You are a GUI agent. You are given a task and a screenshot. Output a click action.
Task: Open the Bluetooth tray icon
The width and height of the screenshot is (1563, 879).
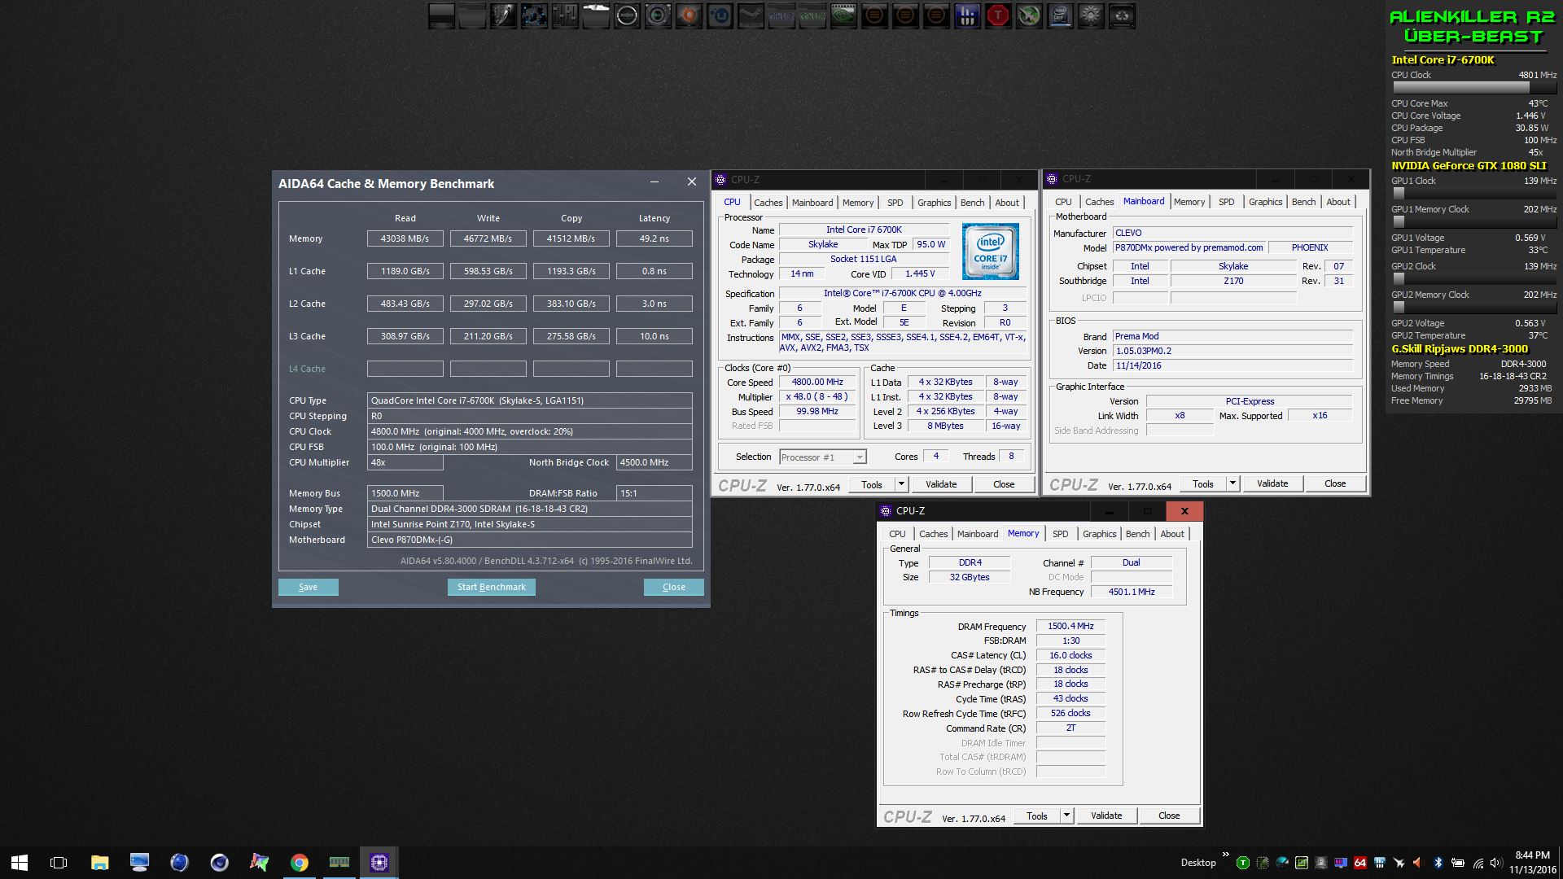(1438, 863)
